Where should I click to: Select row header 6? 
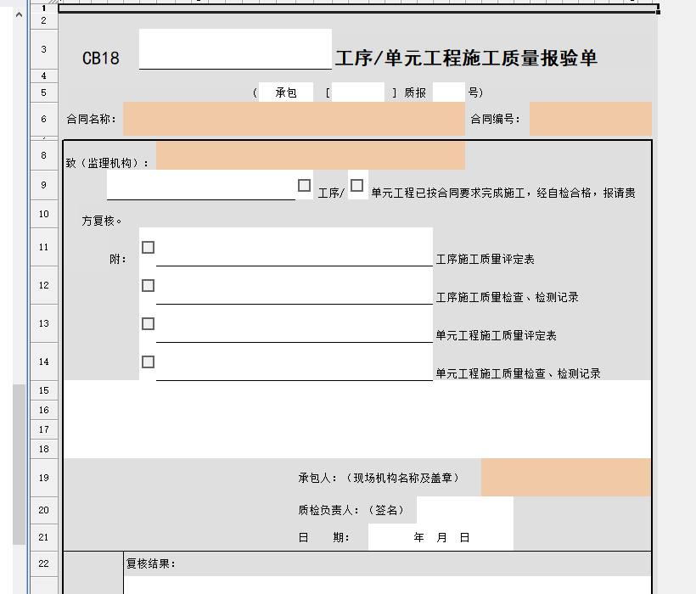point(43,119)
